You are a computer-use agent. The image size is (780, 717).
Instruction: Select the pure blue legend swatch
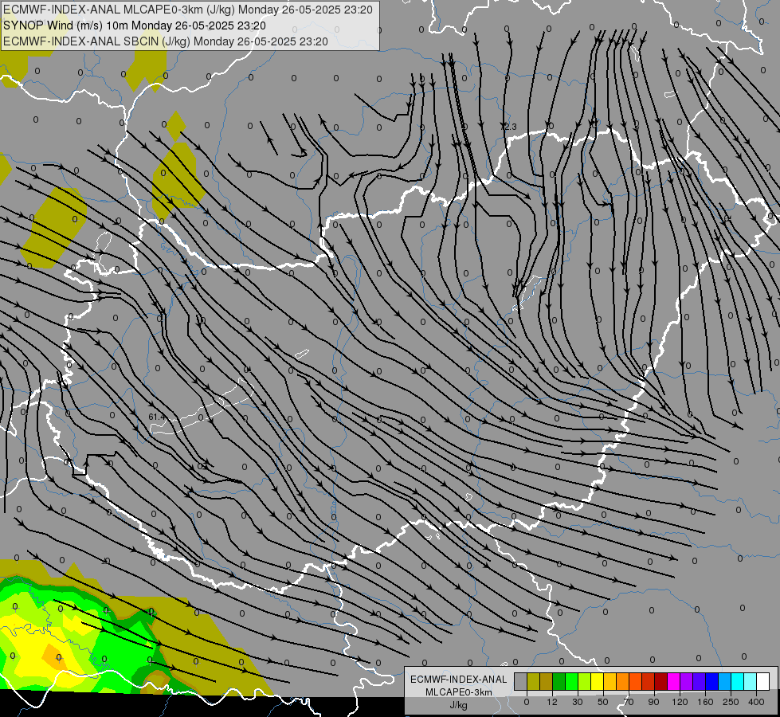click(x=712, y=681)
